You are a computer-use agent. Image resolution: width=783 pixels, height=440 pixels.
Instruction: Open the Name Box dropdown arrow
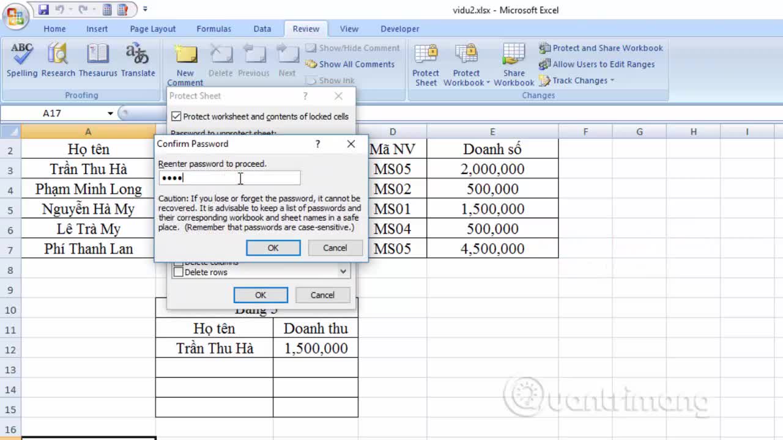click(x=110, y=113)
